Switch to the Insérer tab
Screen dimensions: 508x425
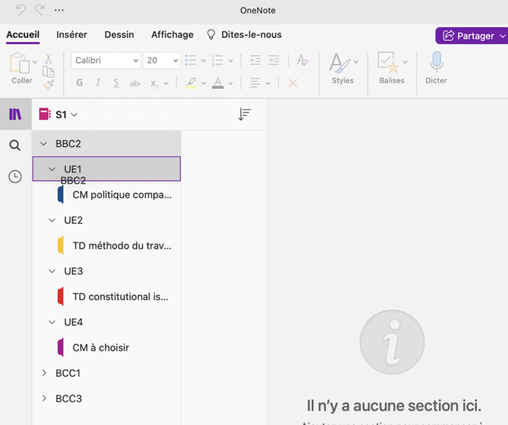(x=72, y=35)
